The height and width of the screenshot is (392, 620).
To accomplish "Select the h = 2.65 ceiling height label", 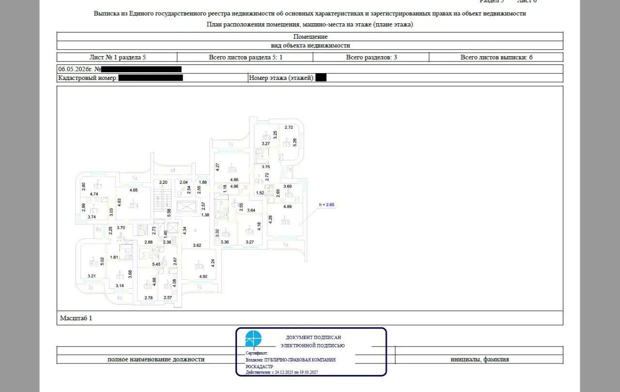I will 326,205.
